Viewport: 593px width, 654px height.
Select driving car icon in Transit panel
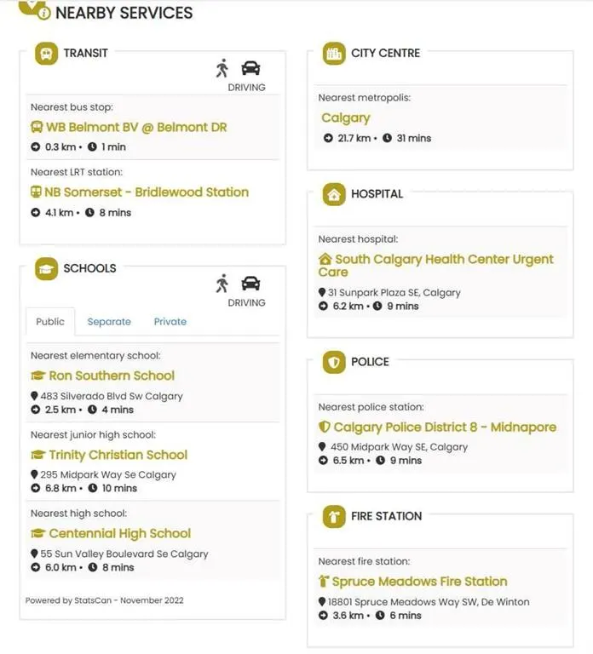point(250,68)
